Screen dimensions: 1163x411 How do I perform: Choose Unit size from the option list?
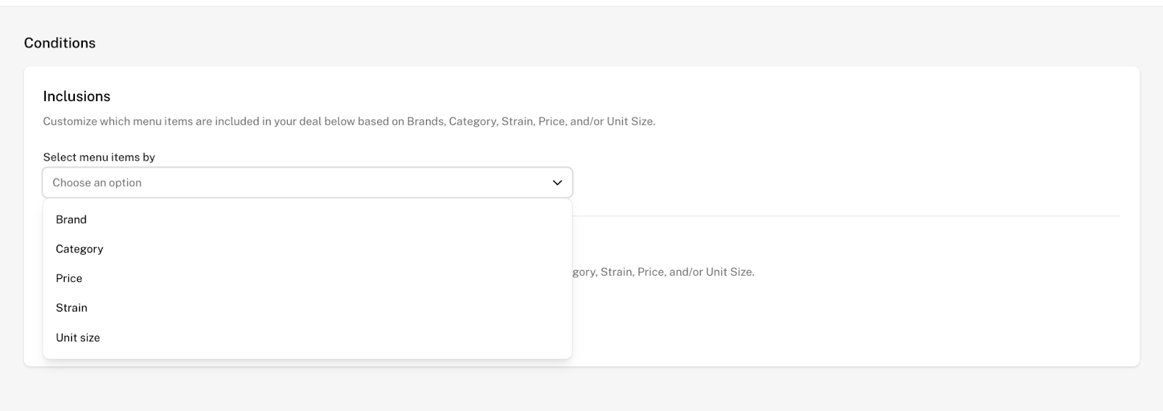pos(78,338)
